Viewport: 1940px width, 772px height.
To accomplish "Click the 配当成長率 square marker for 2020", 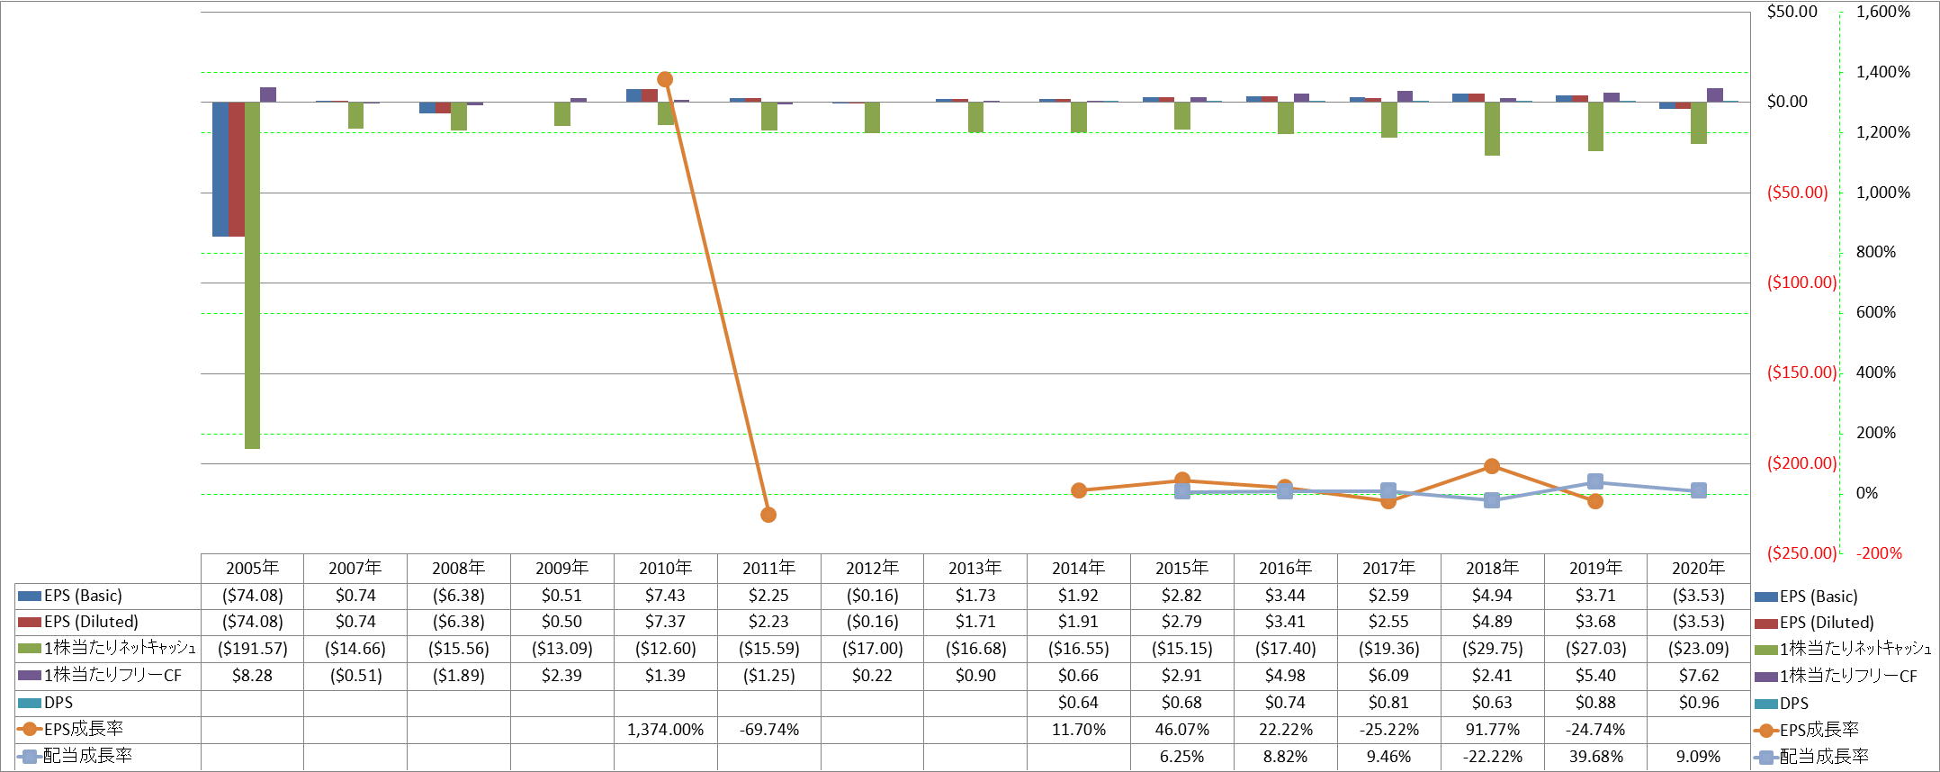I will pyautogui.click(x=1699, y=490).
